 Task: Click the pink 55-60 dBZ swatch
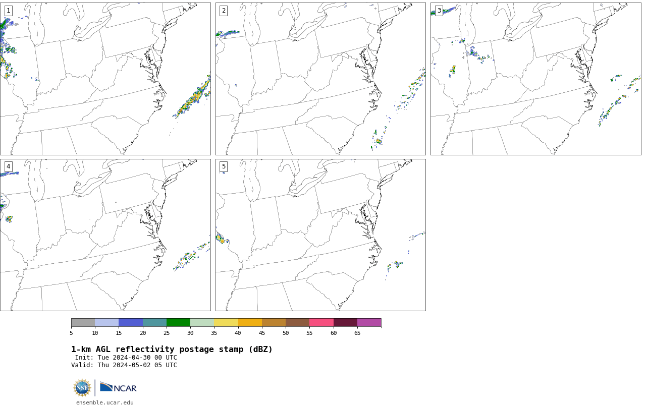point(321,323)
